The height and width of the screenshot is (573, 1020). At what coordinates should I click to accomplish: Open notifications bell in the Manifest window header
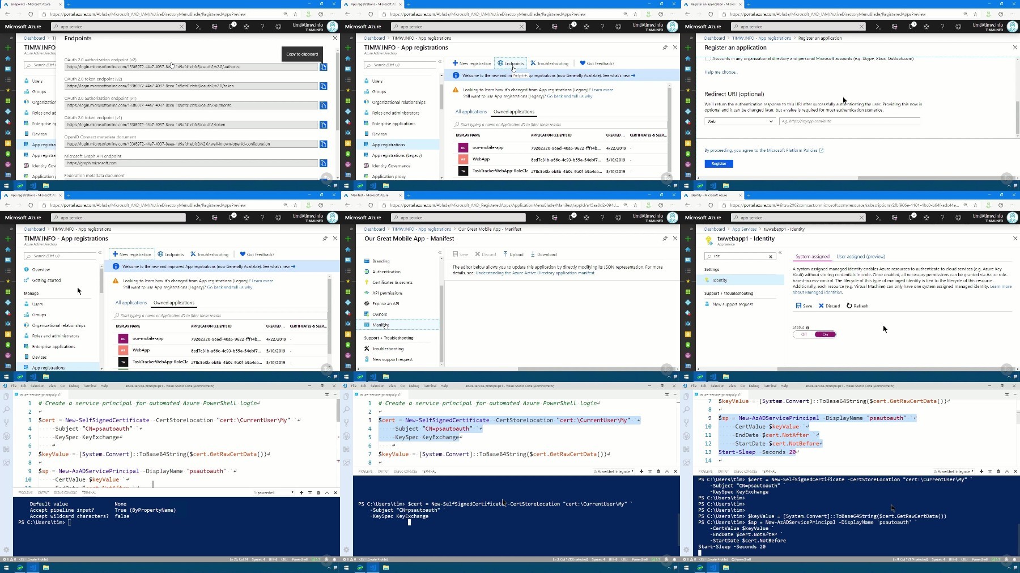pyautogui.click(x=571, y=218)
